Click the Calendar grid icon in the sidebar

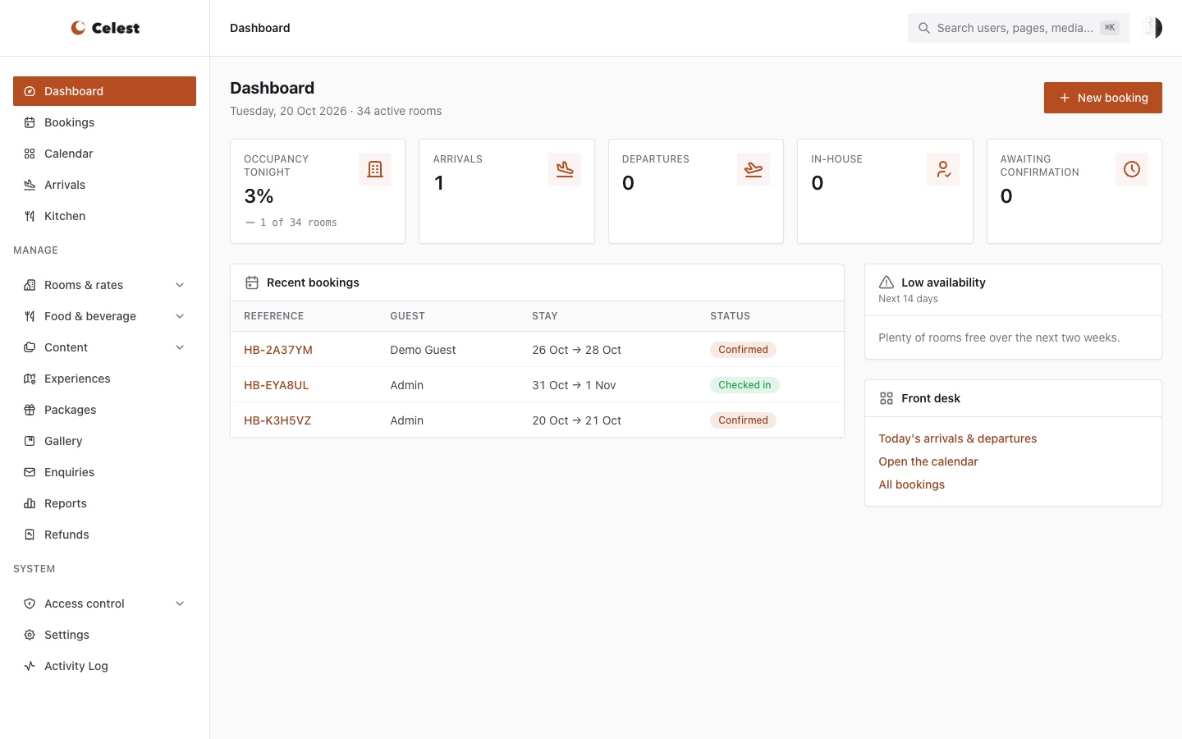30,154
